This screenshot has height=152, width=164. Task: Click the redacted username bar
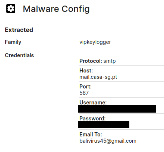tap(117, 109)
